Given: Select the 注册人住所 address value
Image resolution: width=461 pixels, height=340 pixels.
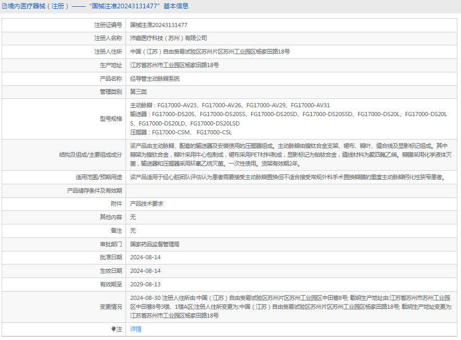Looking at the screenshot, I should click(x=210, y=52).
